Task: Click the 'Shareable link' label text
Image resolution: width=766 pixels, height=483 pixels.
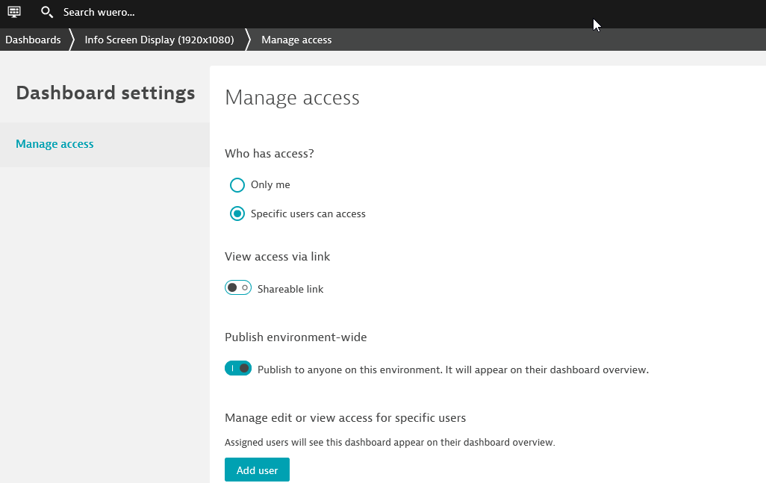Action: tap(290, 289)
